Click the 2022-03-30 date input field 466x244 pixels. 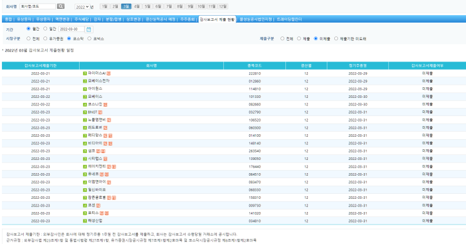point(71,29)
